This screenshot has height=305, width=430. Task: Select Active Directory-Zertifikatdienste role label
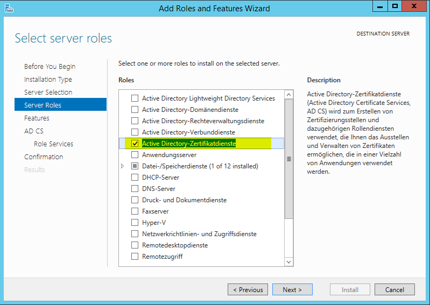click(x=189, y=143)
